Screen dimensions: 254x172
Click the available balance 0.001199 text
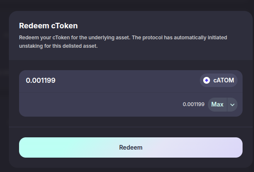click(x=193, y=104)
